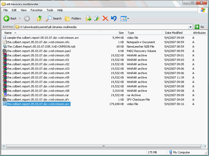The image size is (209, 156).
Task: Select the .r07 WinRAR archive icon
Action: 5,86
